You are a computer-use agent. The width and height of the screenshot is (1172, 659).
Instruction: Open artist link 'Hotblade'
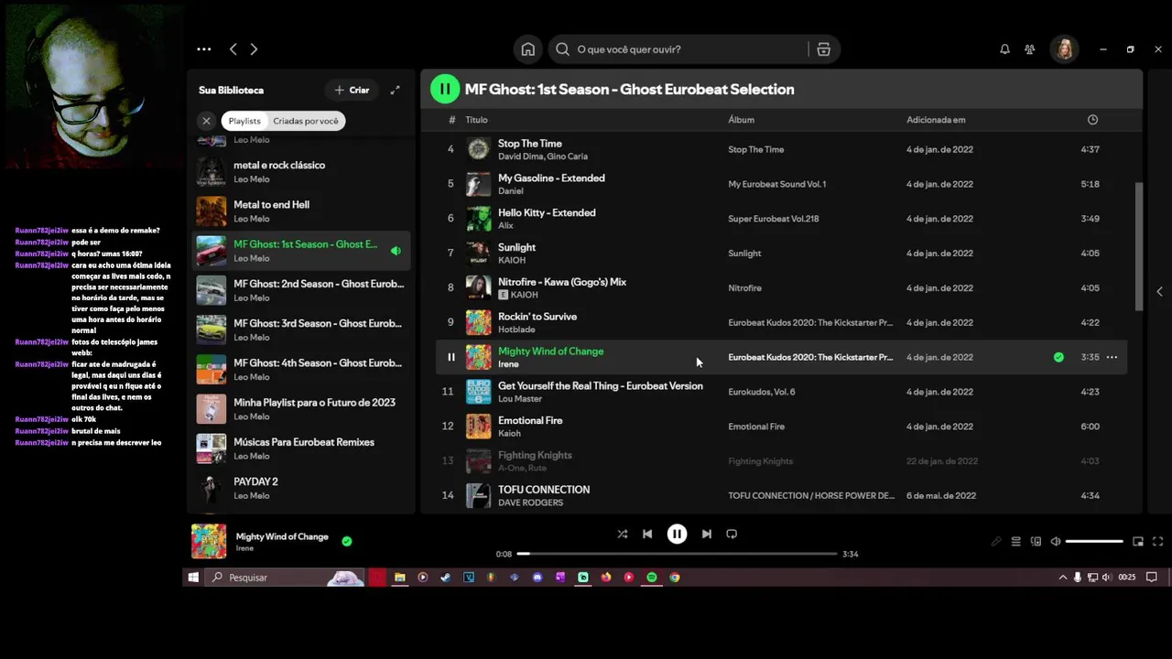click(516, 329)
